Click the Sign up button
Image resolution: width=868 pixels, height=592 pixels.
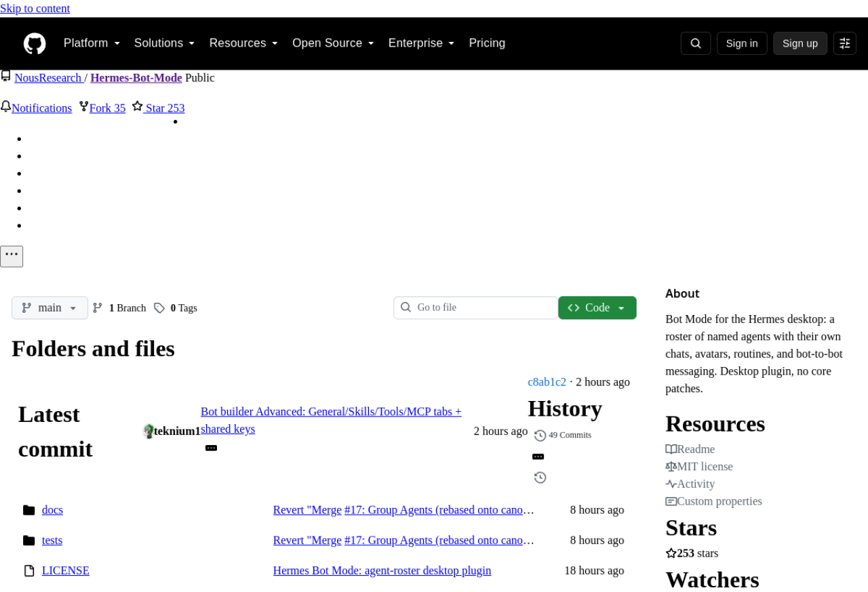click(x=800, y=43)
